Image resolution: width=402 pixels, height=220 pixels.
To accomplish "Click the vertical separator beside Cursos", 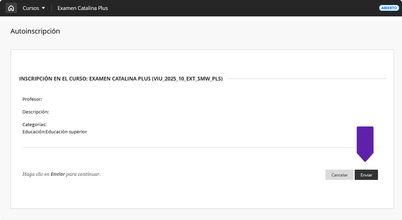I will [51, 8].
